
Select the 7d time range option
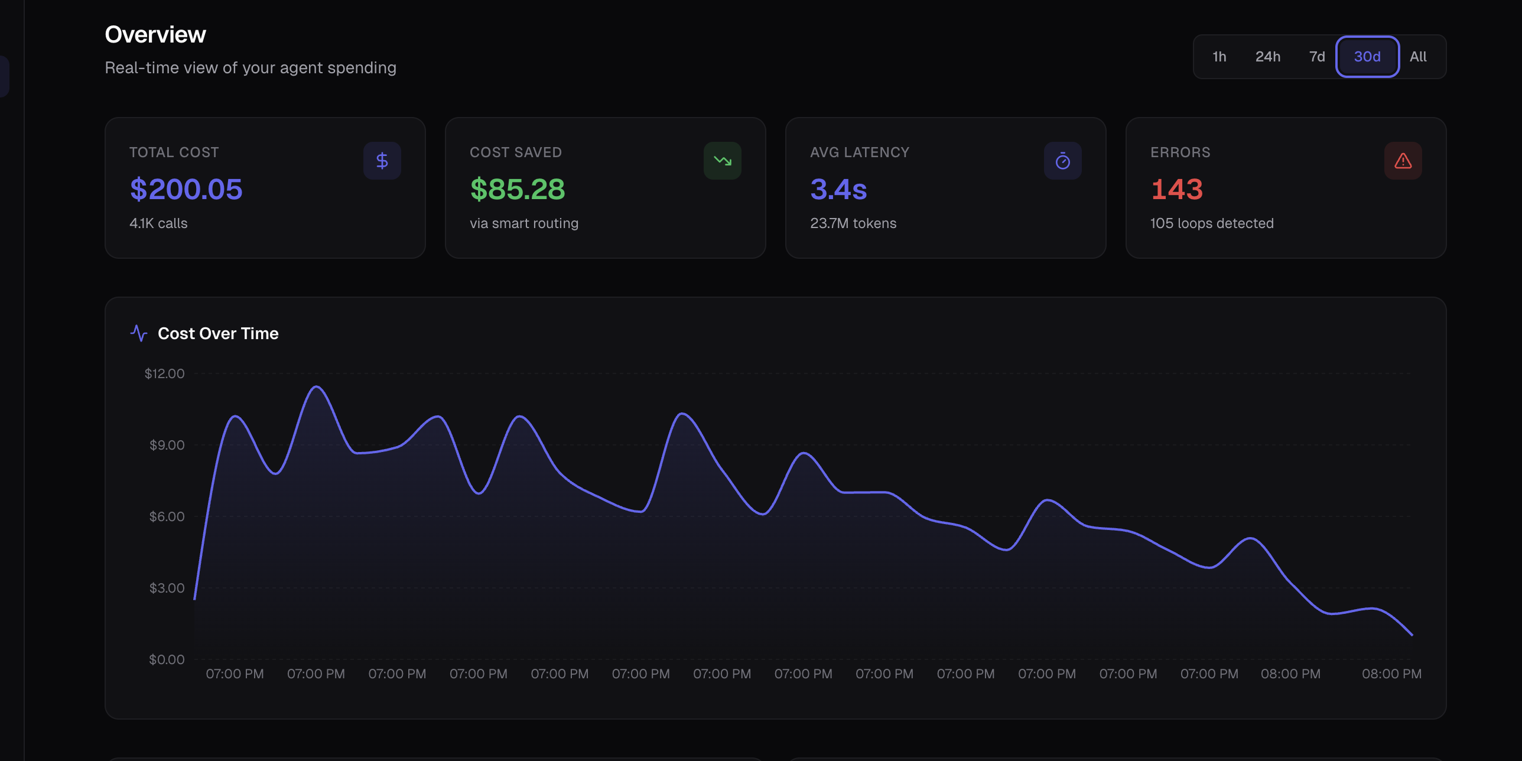click(1317, 56)
